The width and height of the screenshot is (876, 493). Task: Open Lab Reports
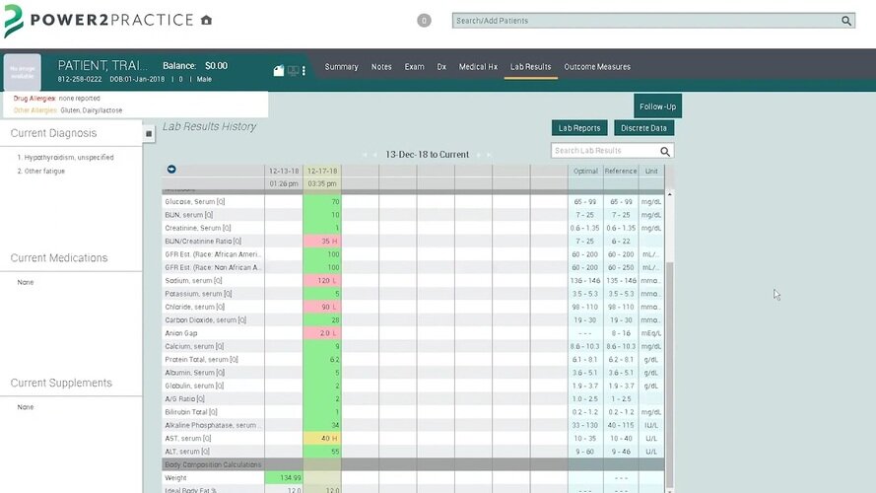pyautogui.click(x=579, y=128)
